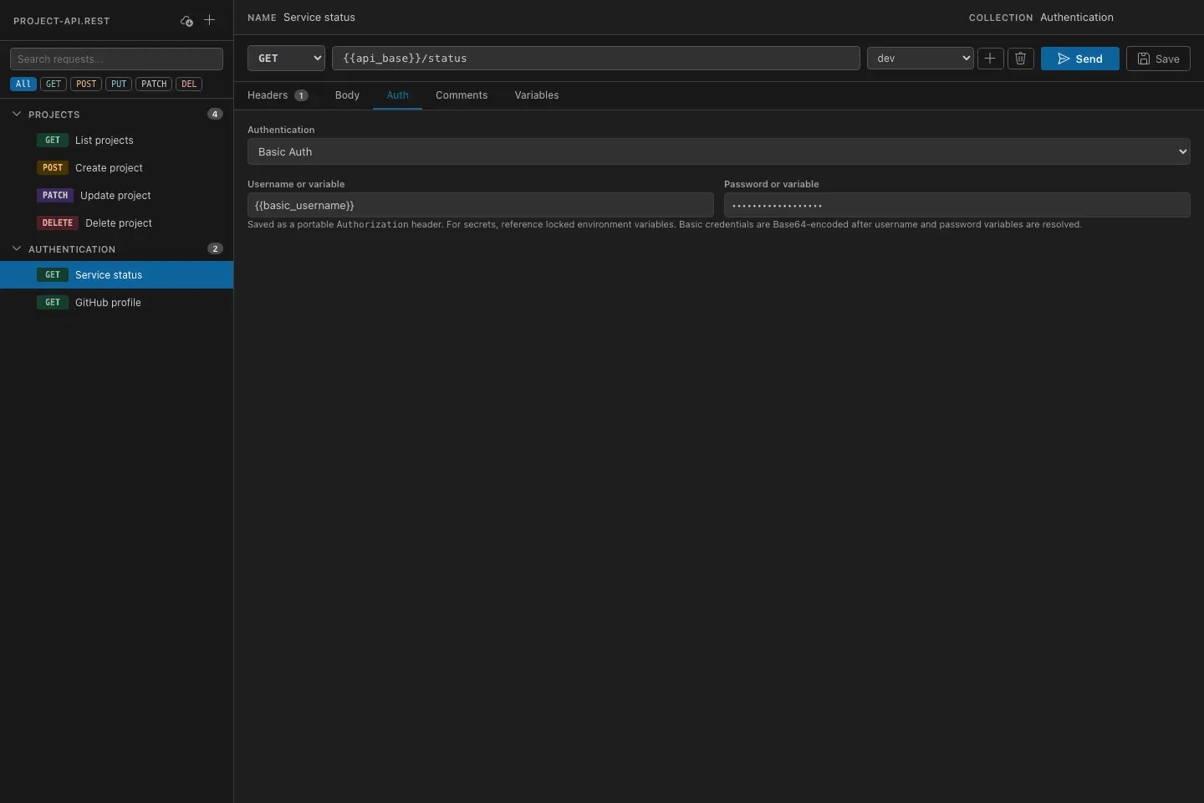1204x803 pixels.
Task: Switch to the Body tab
Action: click(347, 95)
